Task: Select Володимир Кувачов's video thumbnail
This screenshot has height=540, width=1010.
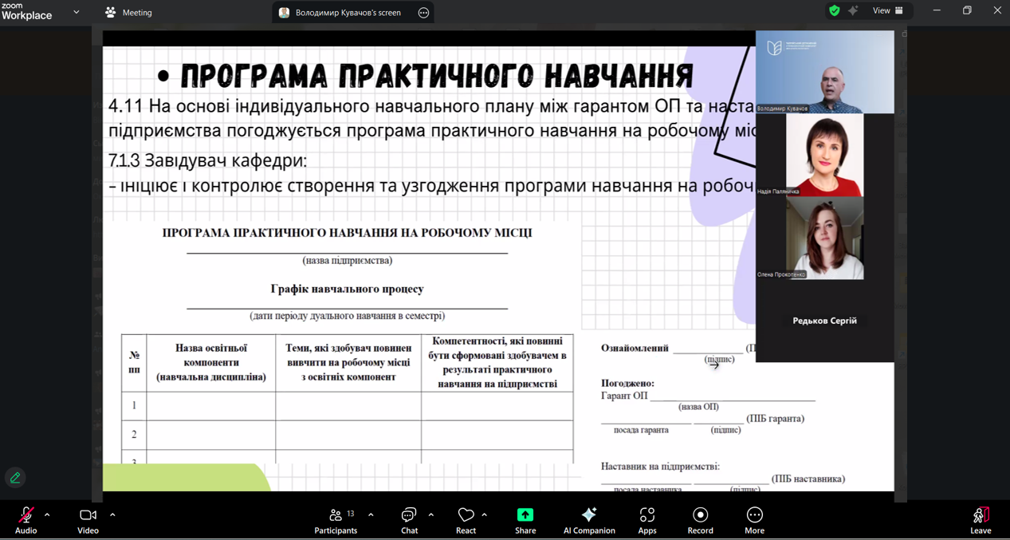Action: pyautogui.click(x=824, y=73)
